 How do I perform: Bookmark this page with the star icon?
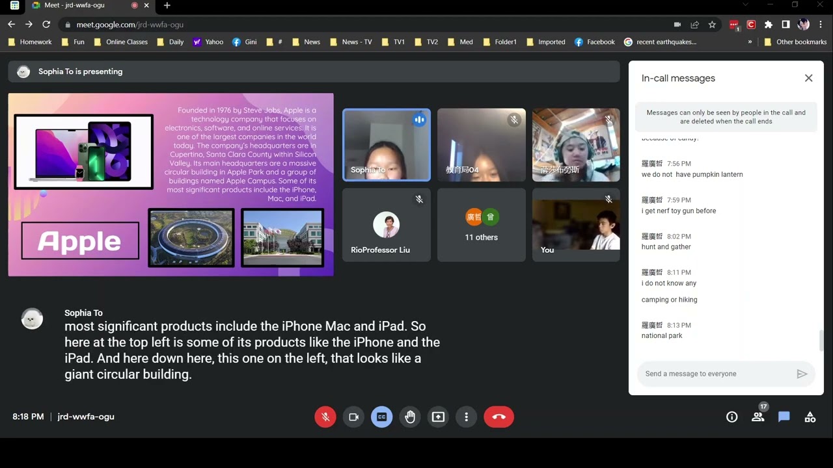click(712, 25)
